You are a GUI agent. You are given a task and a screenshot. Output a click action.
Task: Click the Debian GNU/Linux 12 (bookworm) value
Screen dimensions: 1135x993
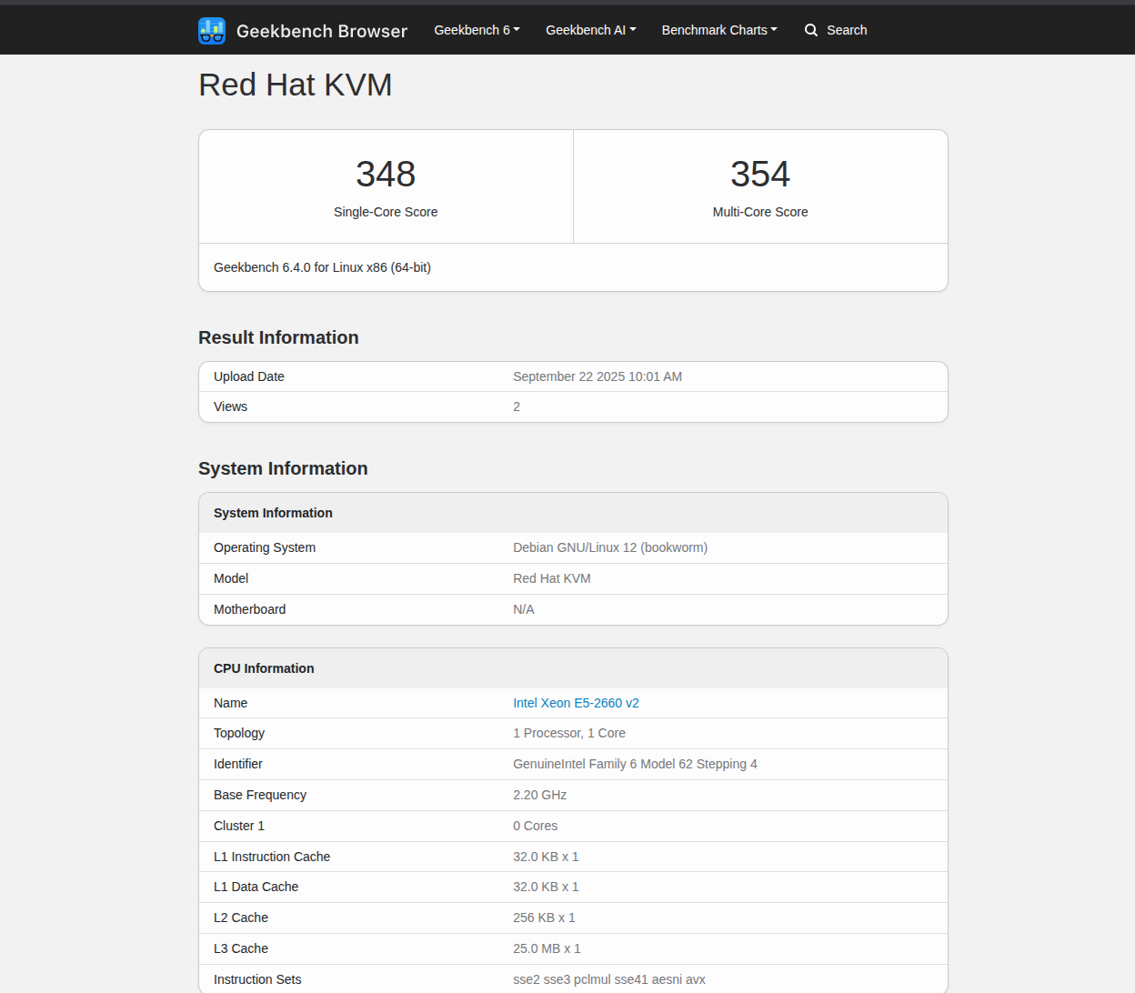point(610,547)
